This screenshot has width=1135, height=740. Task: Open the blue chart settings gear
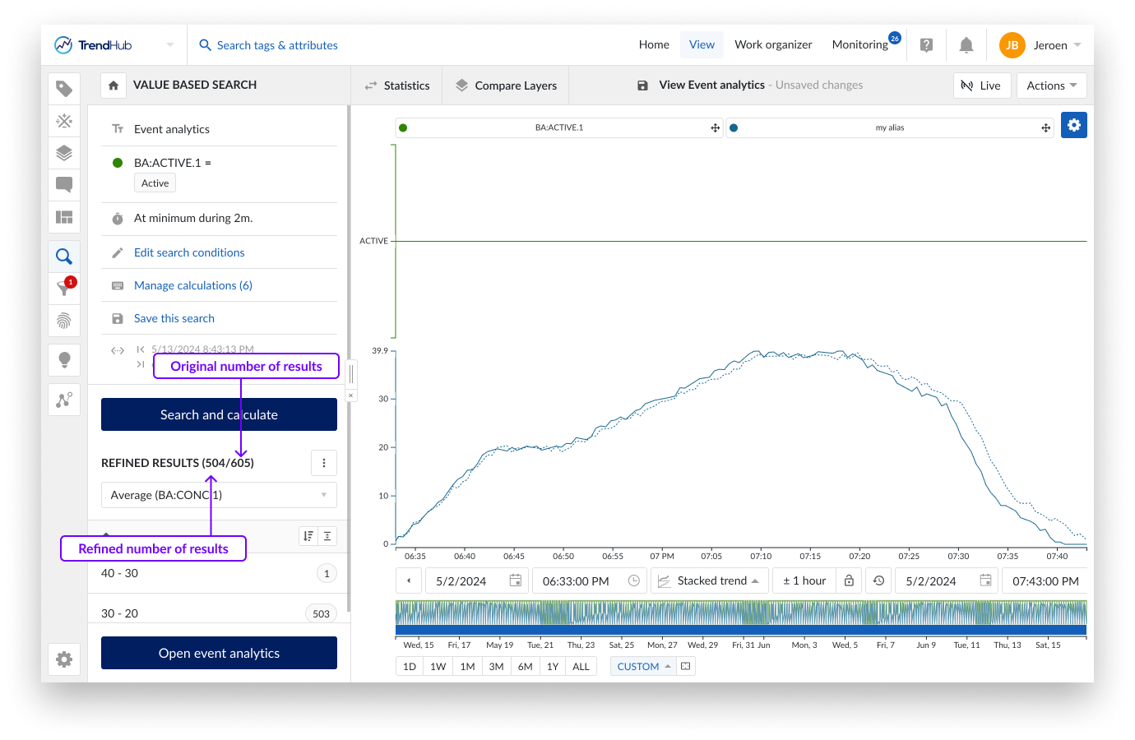pos(1073,125)
